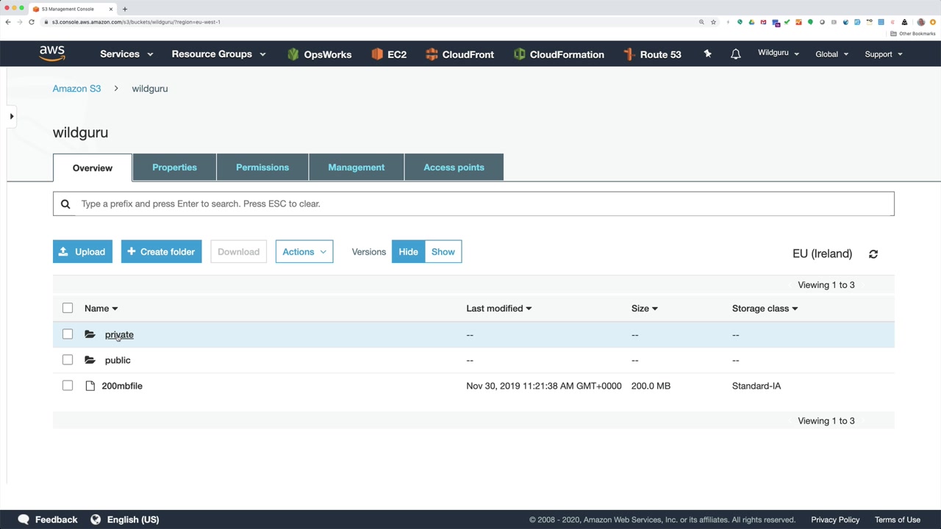Sort objects by Storage class column
This screenshot has height=529, width=941.
coord(765,309)
